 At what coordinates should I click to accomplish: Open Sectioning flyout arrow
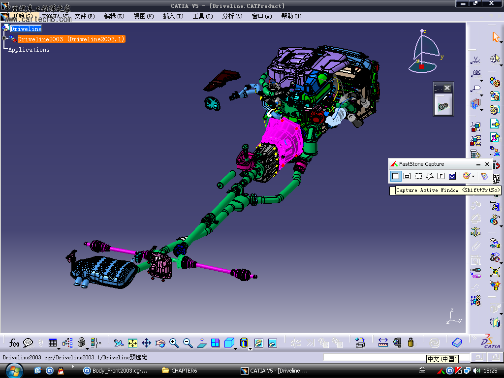[481, 110]
